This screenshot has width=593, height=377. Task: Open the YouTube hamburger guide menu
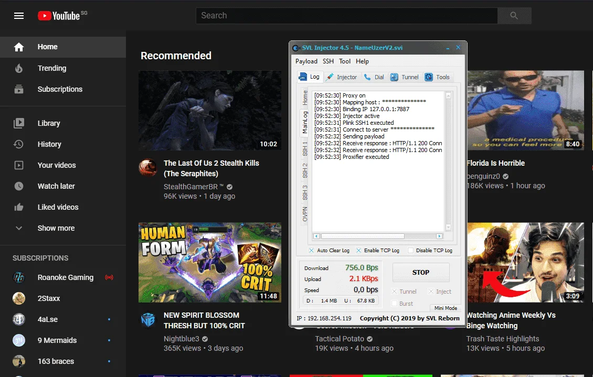(x=18, y=16)
